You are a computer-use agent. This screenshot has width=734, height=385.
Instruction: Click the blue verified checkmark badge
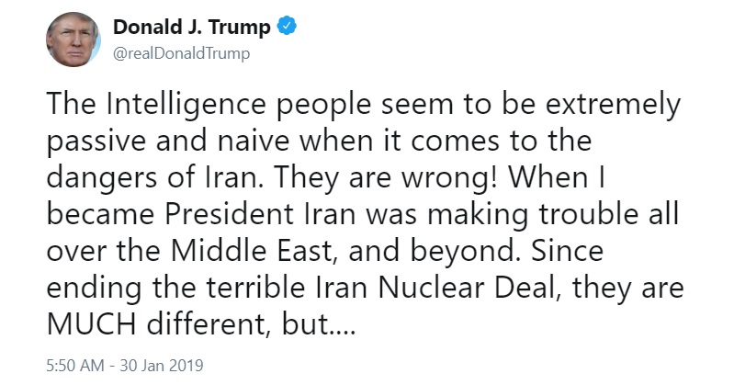(287, 27)
